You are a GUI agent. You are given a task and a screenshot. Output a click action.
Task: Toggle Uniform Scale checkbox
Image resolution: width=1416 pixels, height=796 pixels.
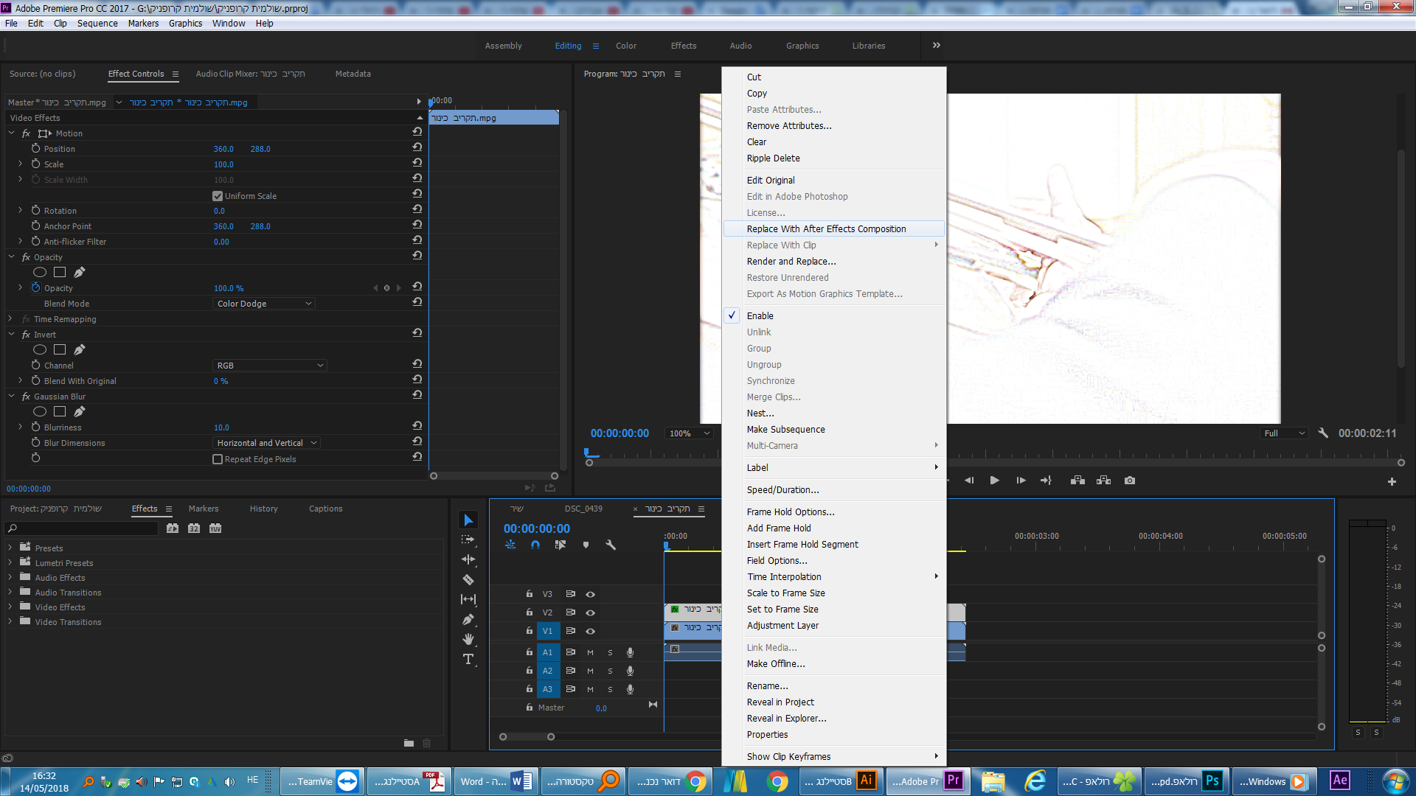click(218, 196)
